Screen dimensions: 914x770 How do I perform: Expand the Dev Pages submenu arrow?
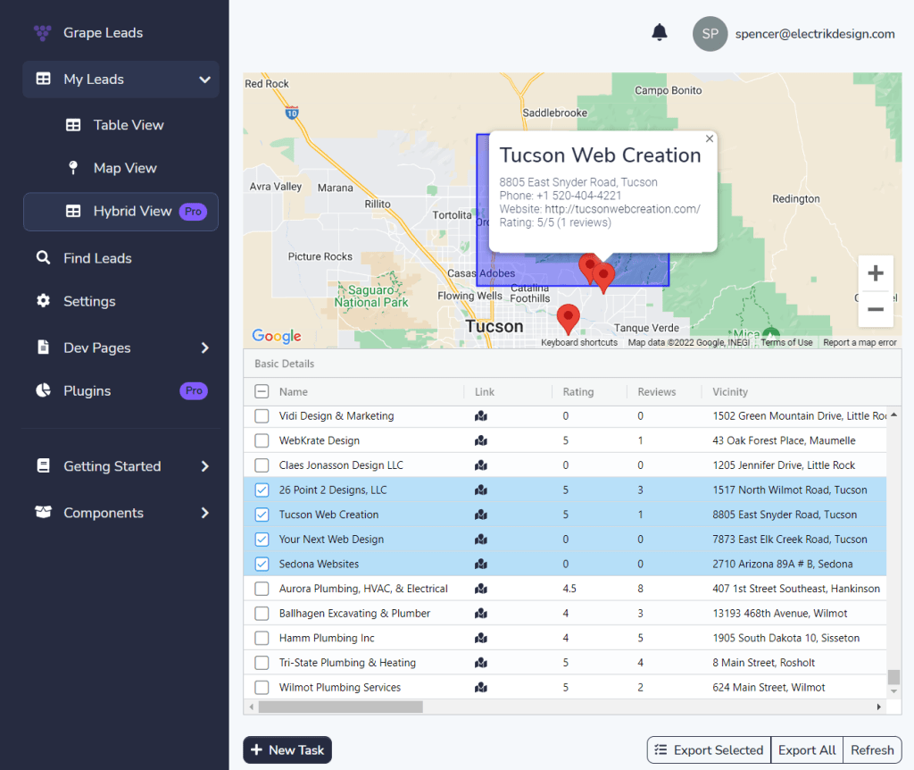coord(204,347)
